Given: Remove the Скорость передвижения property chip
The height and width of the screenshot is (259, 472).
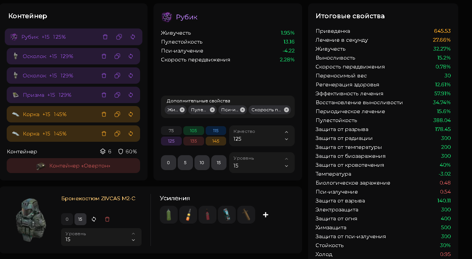Looking at the screenshot, I should (286, 110).
